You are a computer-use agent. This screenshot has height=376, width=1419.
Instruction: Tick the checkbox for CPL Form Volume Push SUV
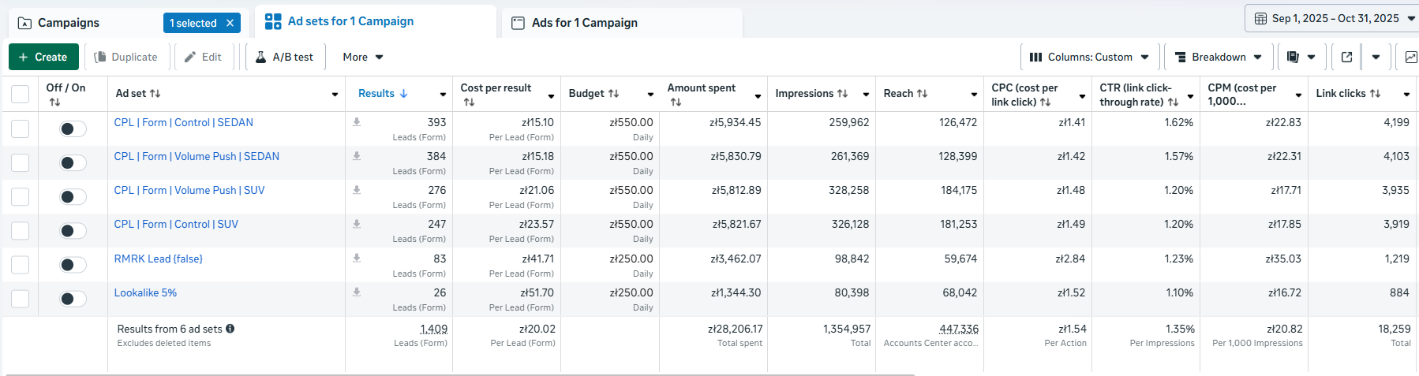click(x=21, y=196)
